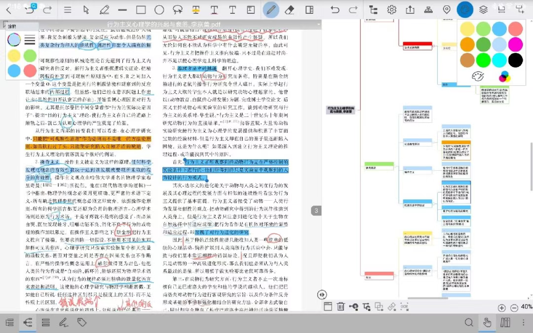Click the add branch node icon at far right
The image size is (533, 333).
520,9
